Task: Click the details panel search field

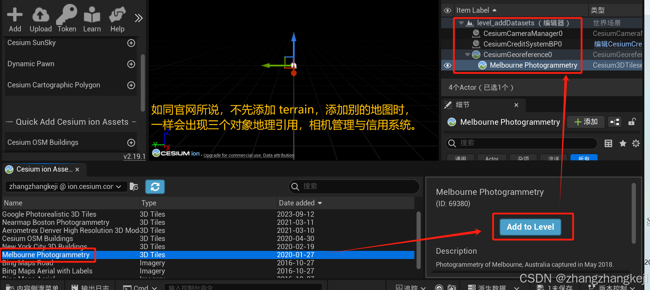Action: pyautogui.click(x=521, y=143)
